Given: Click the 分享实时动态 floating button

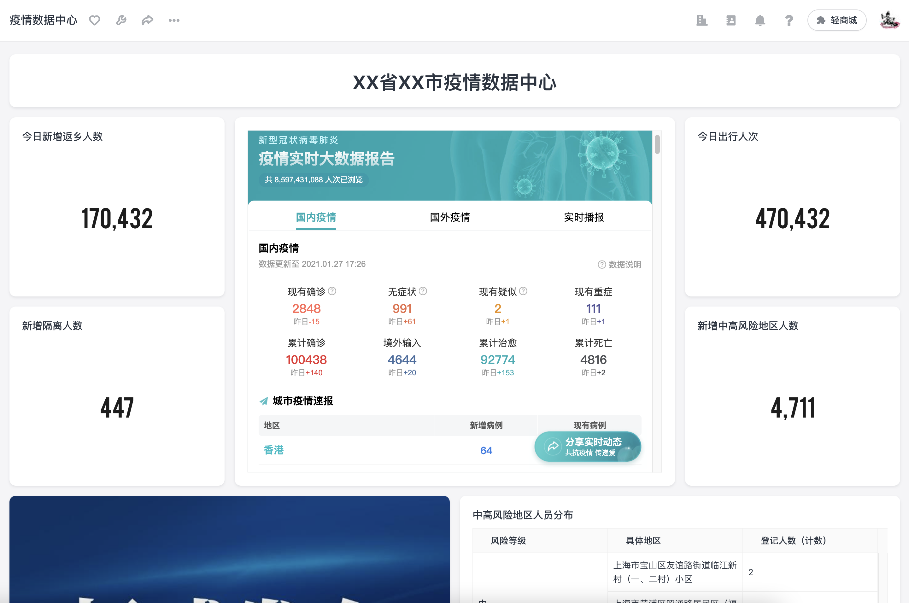Looking at the screenshot, I should point(588,447).
